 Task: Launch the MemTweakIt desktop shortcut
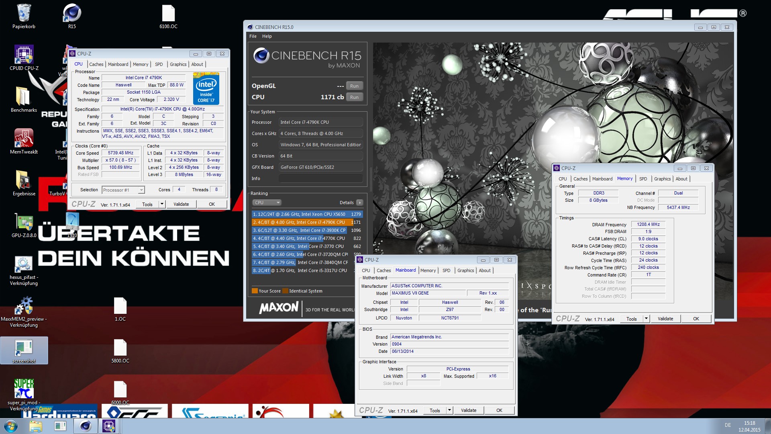pos(24,142)
